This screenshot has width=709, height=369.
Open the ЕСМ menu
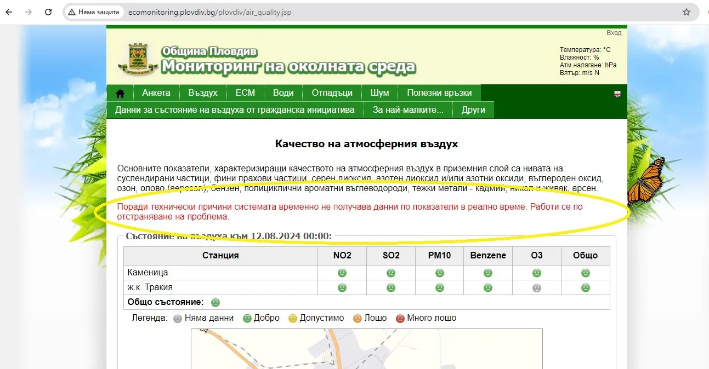click(245, 93)
